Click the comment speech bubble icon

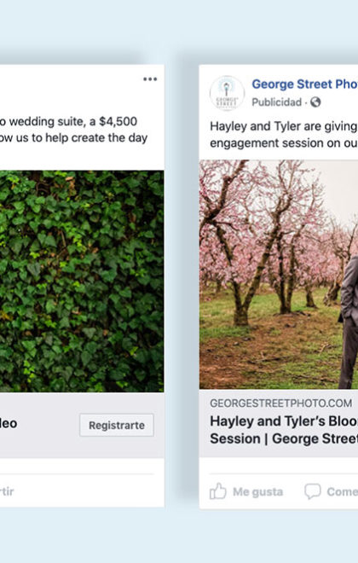(x=313, y=491)
